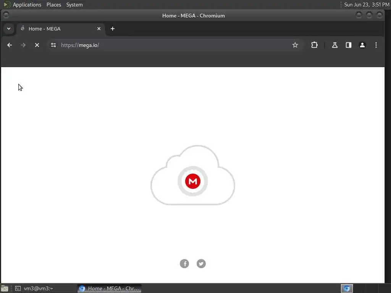Toggle the browser side panel

(348, 45)
